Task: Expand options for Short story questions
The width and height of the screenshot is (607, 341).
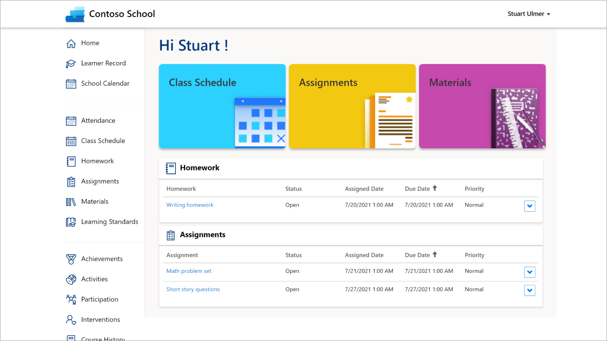Action: point(529,290)
